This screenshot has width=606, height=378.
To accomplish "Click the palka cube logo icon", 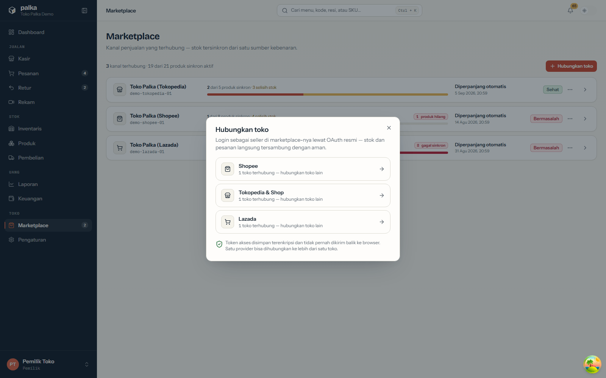I will [x=12, y=10].
